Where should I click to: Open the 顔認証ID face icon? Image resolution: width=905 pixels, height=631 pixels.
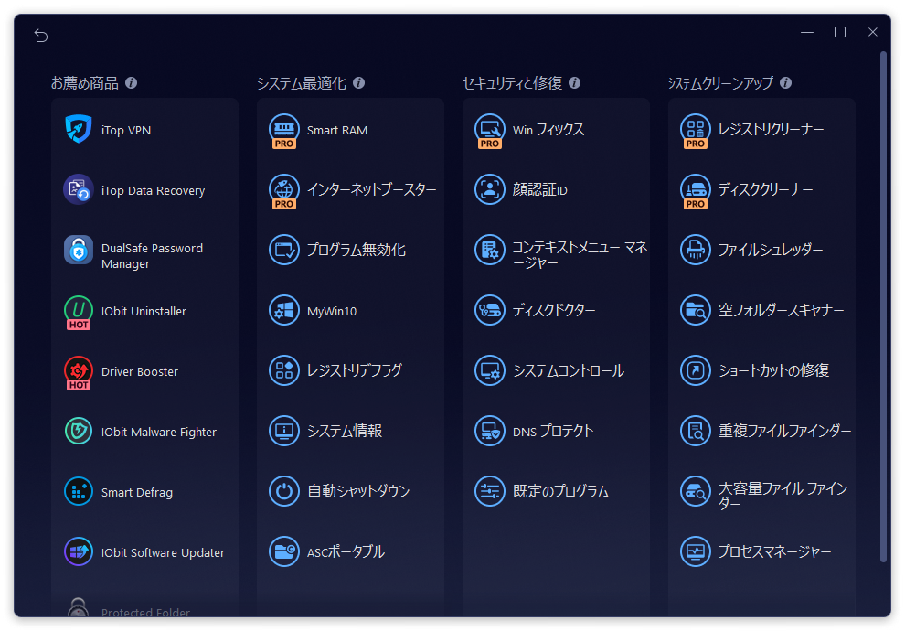490,189
